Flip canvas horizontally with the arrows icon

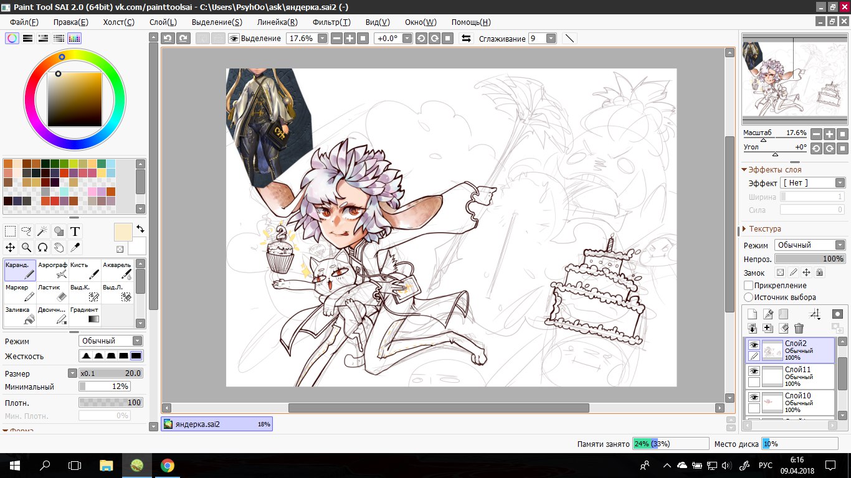pyautogui.click(x=466, y=38)
